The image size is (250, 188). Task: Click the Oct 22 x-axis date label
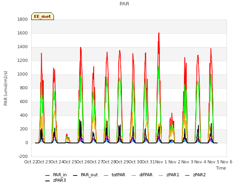tap(31, 162)
